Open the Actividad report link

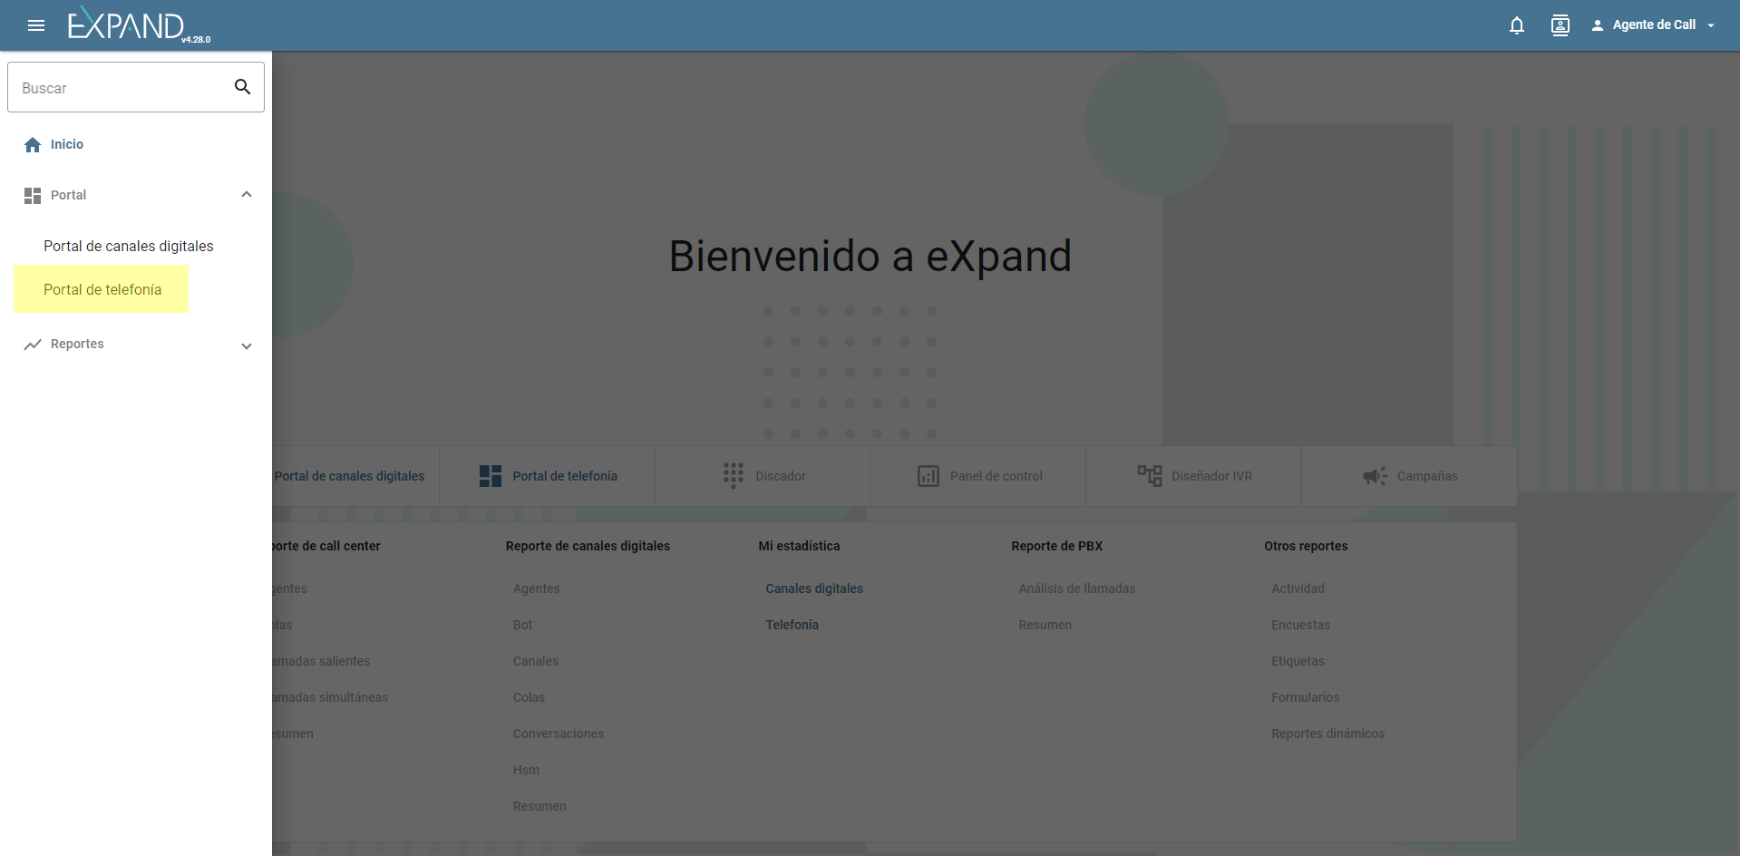click(x=1298, y=588)
